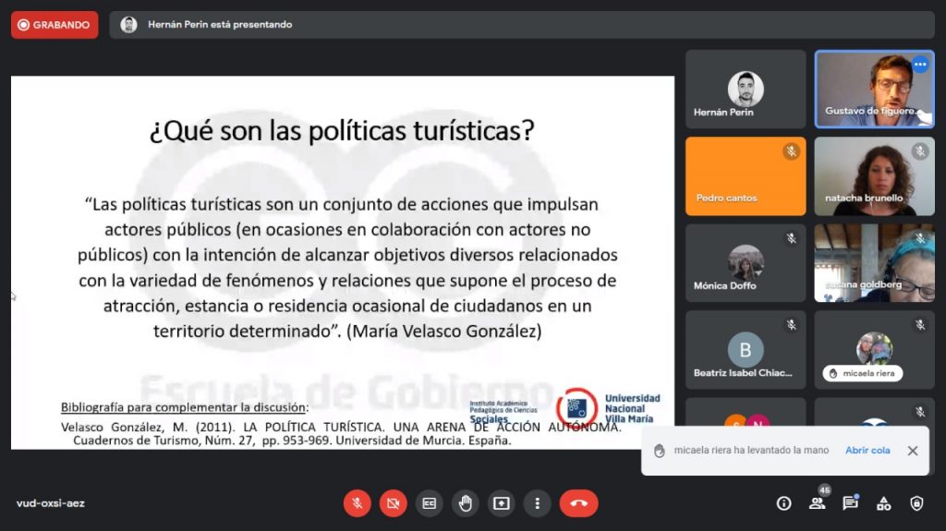Select the orange Pedro cantos tile
This screenshot has height=531, width=946.
pyautogui.click(x=745, y=176)
